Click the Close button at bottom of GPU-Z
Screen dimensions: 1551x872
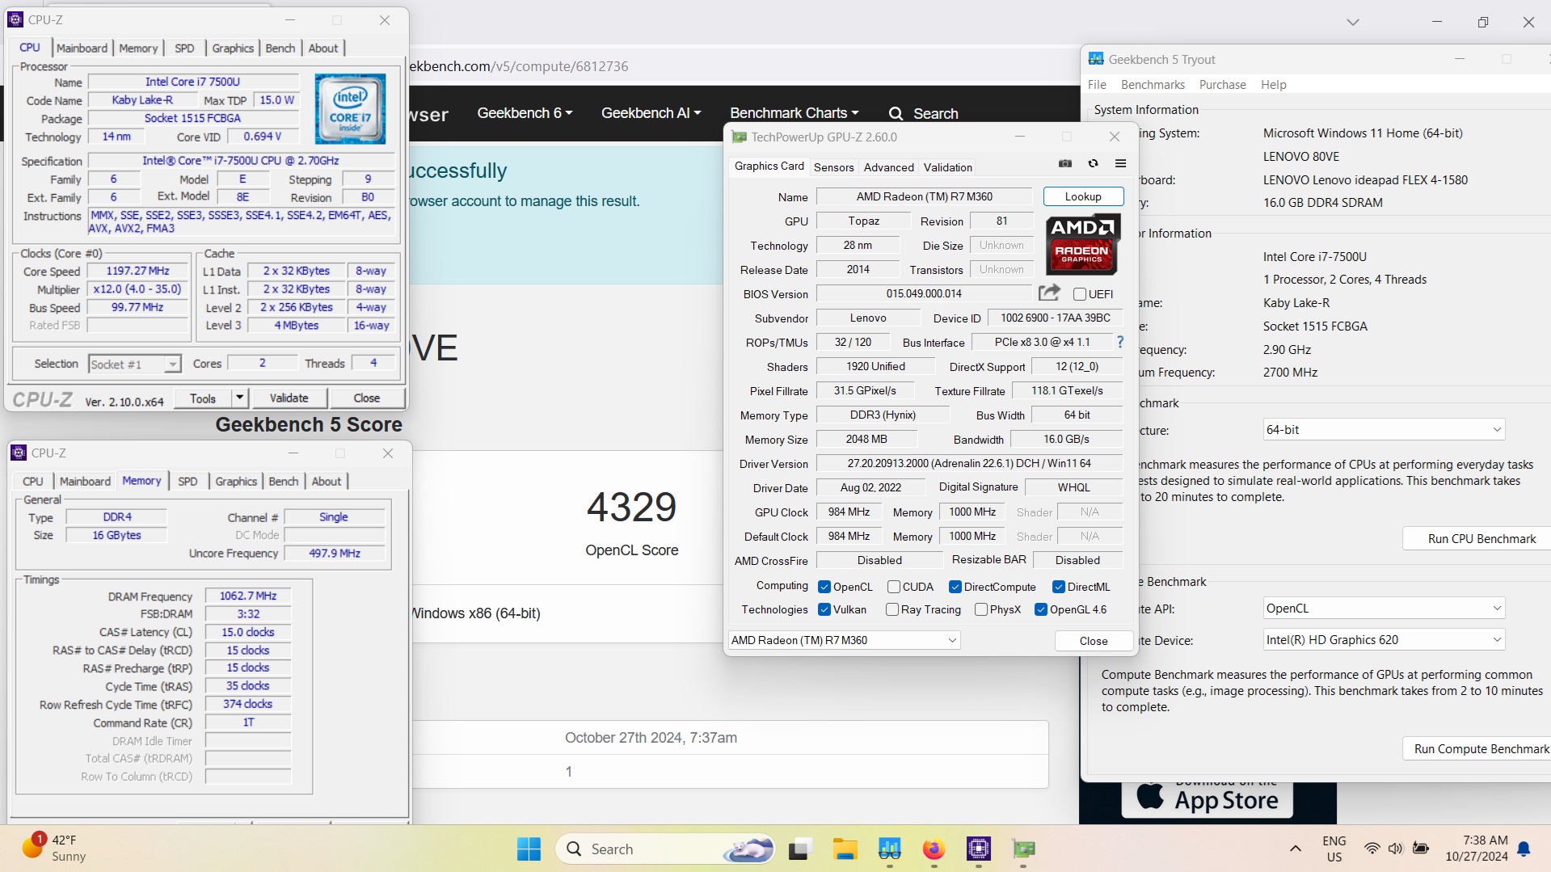(x=1094, y=641)
